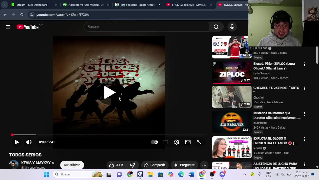Click the Windows taskbar Buscar search box

(78, 174)
